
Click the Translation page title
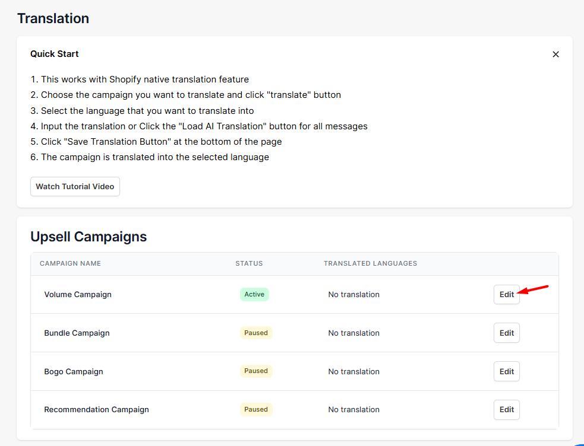tap(53, 18)
